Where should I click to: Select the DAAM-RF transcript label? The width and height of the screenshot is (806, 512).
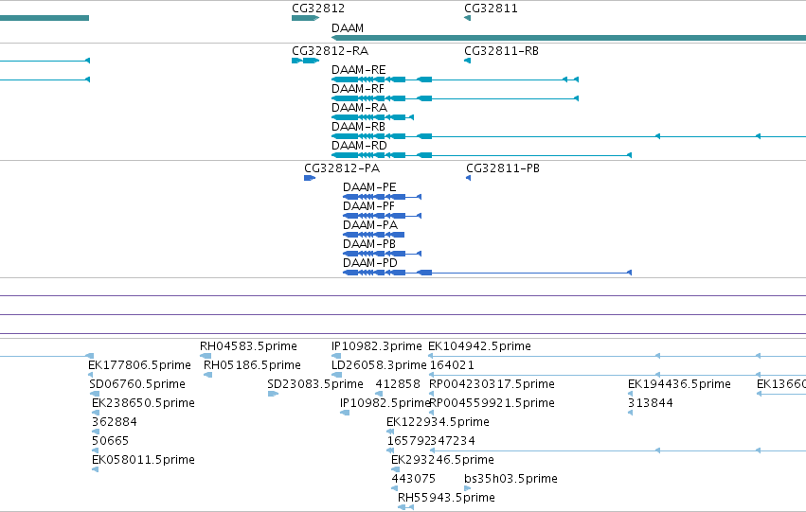point(358,89)
